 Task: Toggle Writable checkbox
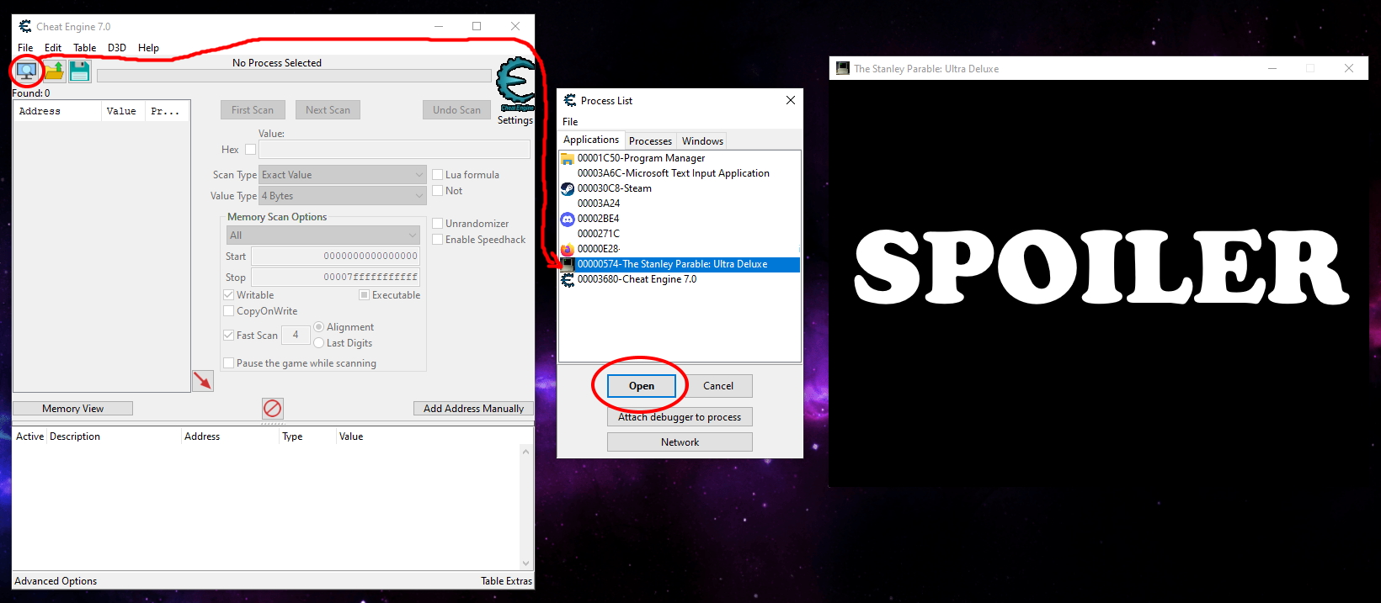point(228,295)
